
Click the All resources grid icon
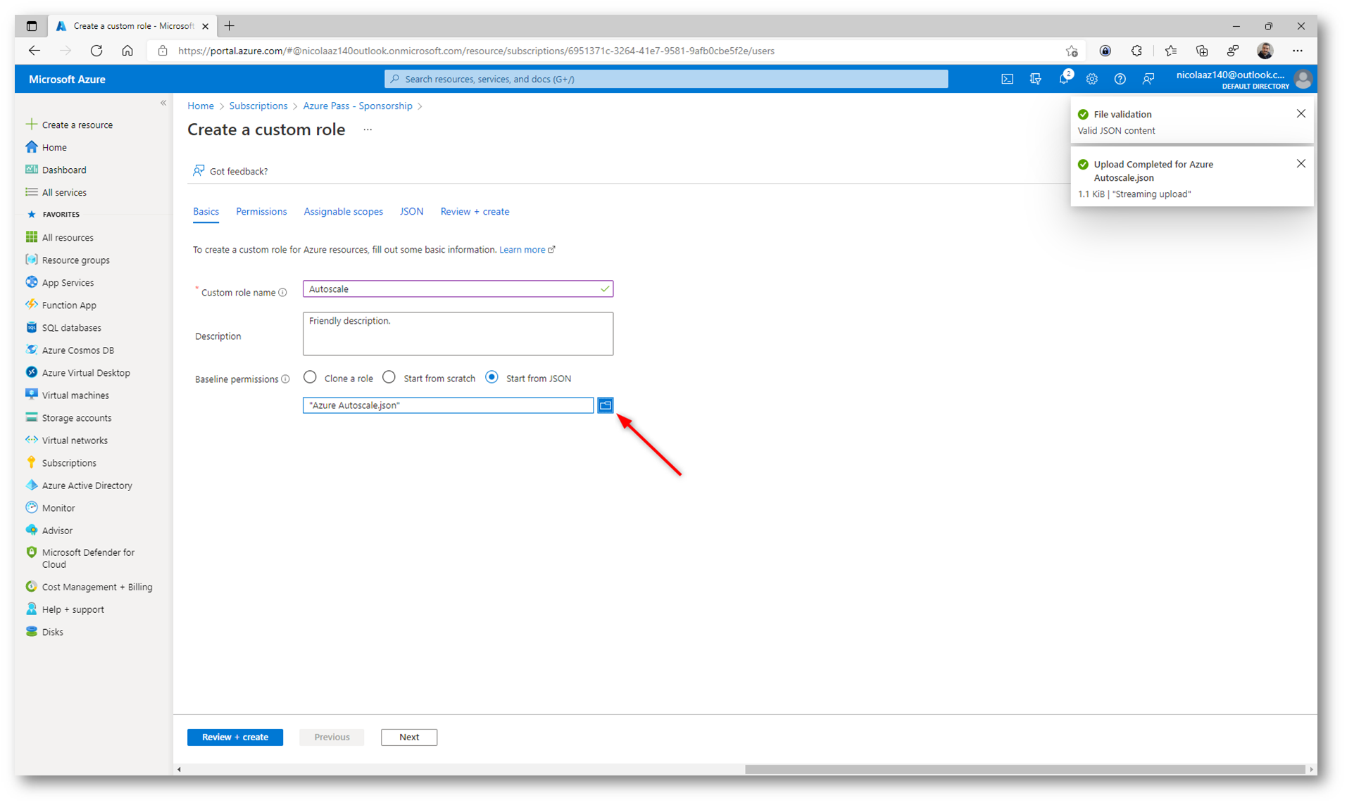click(31, 237)
